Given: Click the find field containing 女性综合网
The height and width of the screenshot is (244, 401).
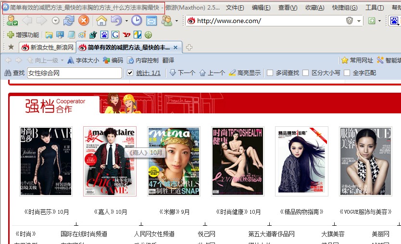Looking at the screenshot, I should (x=75, y=73).
